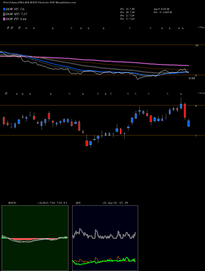Click the magenta DOW PT legend swatch
The height and width of the screenshot is (271, 205).
[5, 19]
